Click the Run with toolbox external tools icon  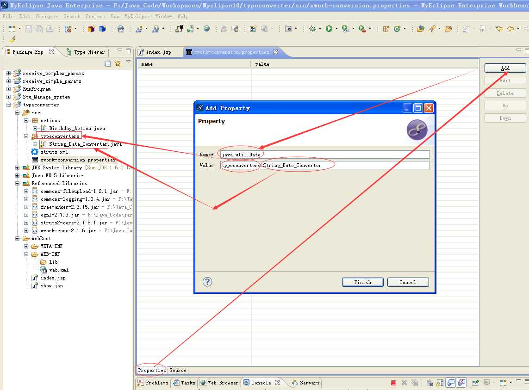coord(362,29)
